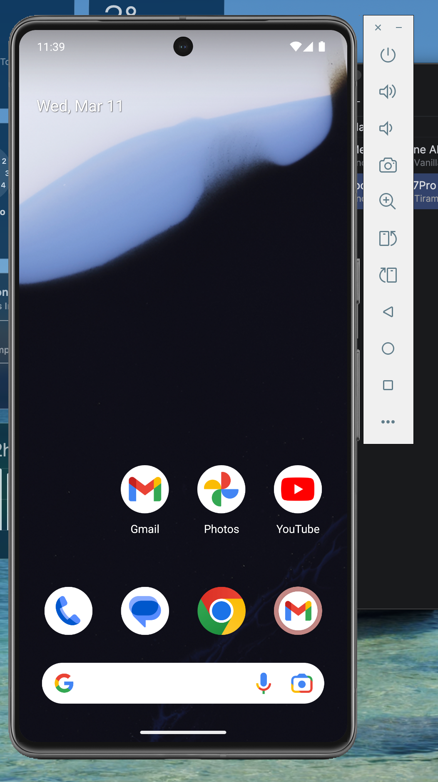
Task: Launch Chrome browser in the dock
Action: click(x=221, y=611)
